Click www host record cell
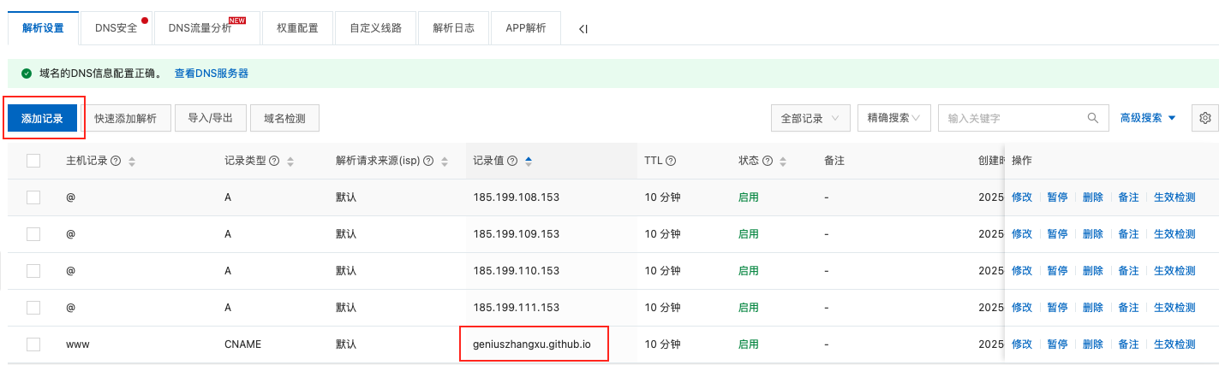Screen dimensions: 1225x365 (x=78, y=344)
